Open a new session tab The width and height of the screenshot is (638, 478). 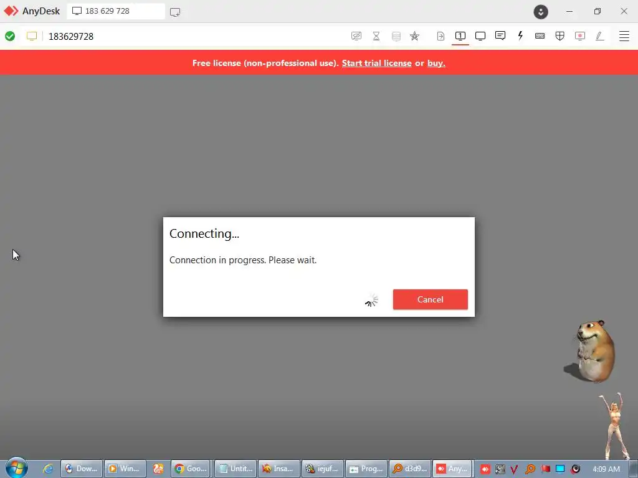tap(175, 12)
